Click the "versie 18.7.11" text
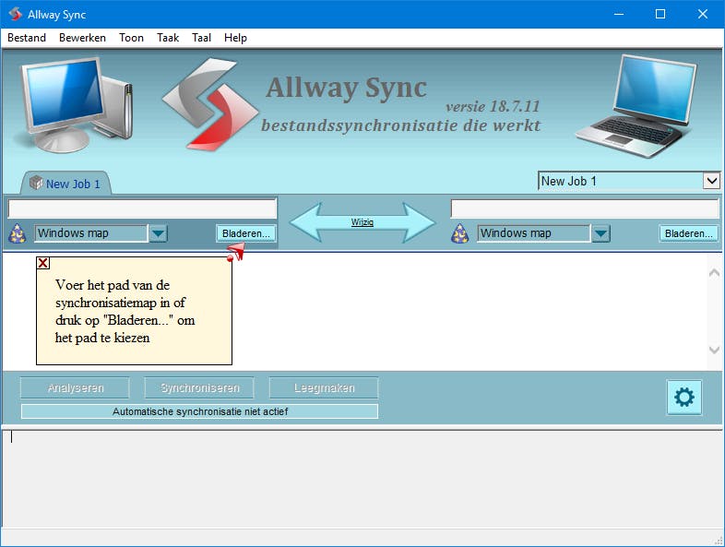This screenshot has width=725, height=547. tap(493, 107)
